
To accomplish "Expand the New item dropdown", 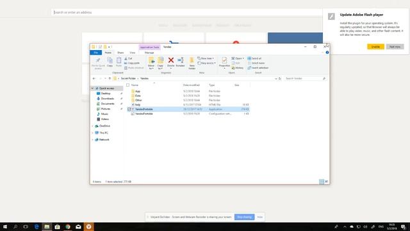I will (x=206, y=58).
